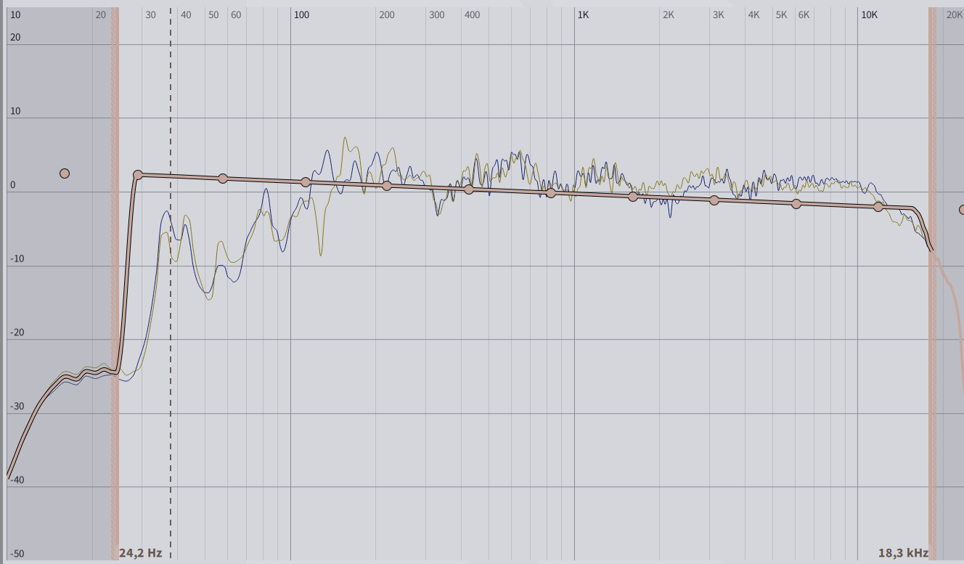Viewport: 964px width, 564px height.
Task: Select the curve control point near 400 Hz
Action: pos(469,189)
